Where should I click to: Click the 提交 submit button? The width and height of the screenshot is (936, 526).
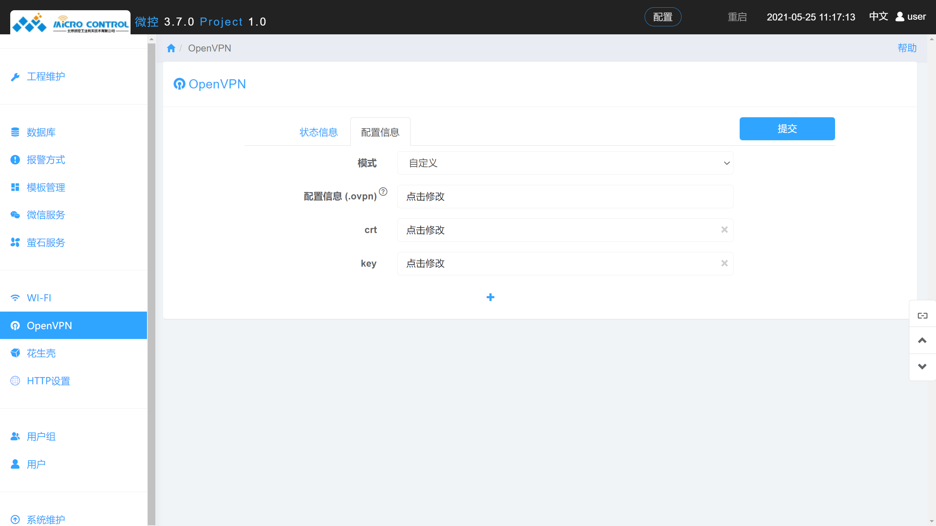coord(787,129)
